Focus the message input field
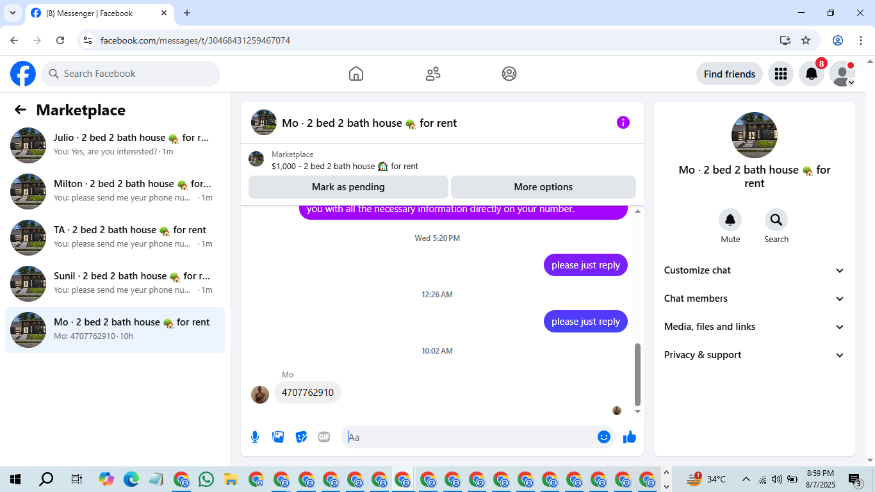875x492 pixels. (471, 437)
